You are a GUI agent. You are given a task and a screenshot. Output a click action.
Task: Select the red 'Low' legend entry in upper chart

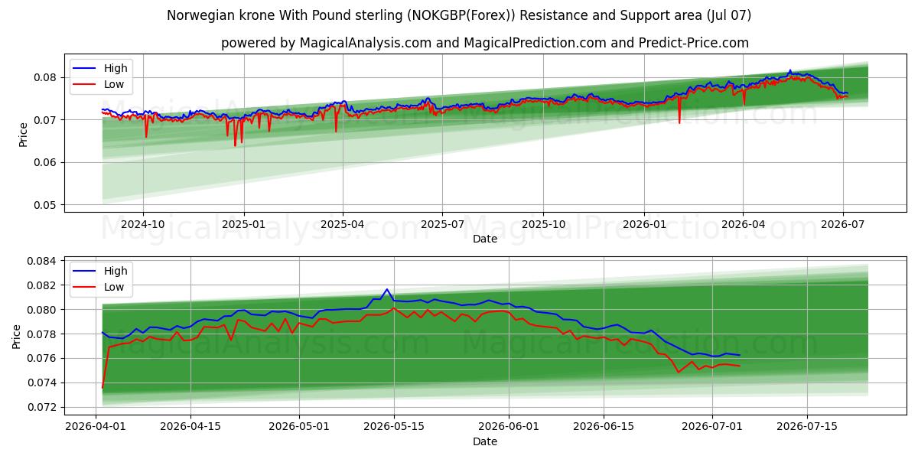(100, 85)
